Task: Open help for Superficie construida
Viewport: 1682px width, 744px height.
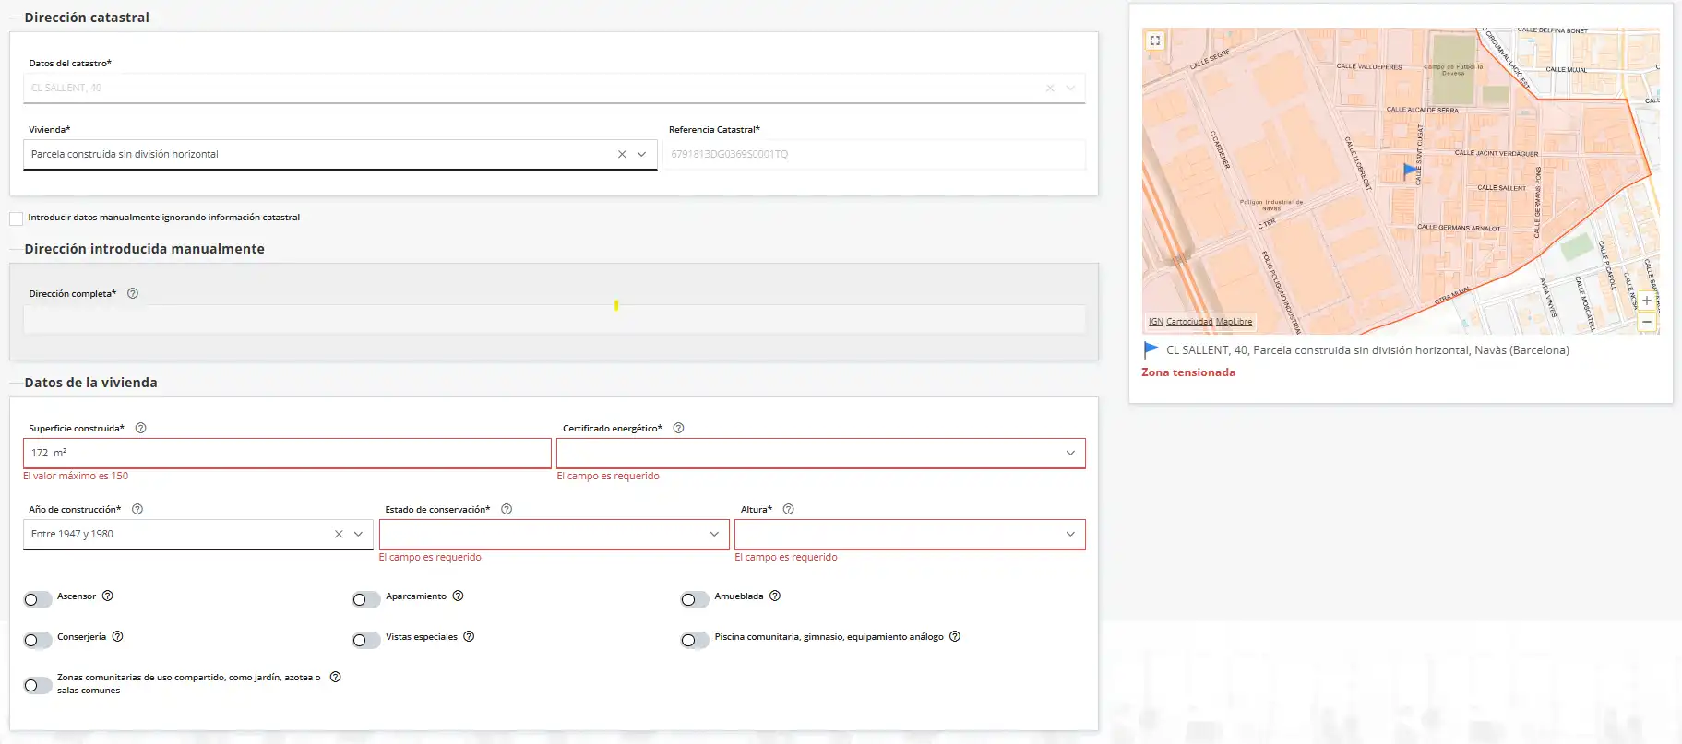Action: pyautogui.click(x=141, y=429)
